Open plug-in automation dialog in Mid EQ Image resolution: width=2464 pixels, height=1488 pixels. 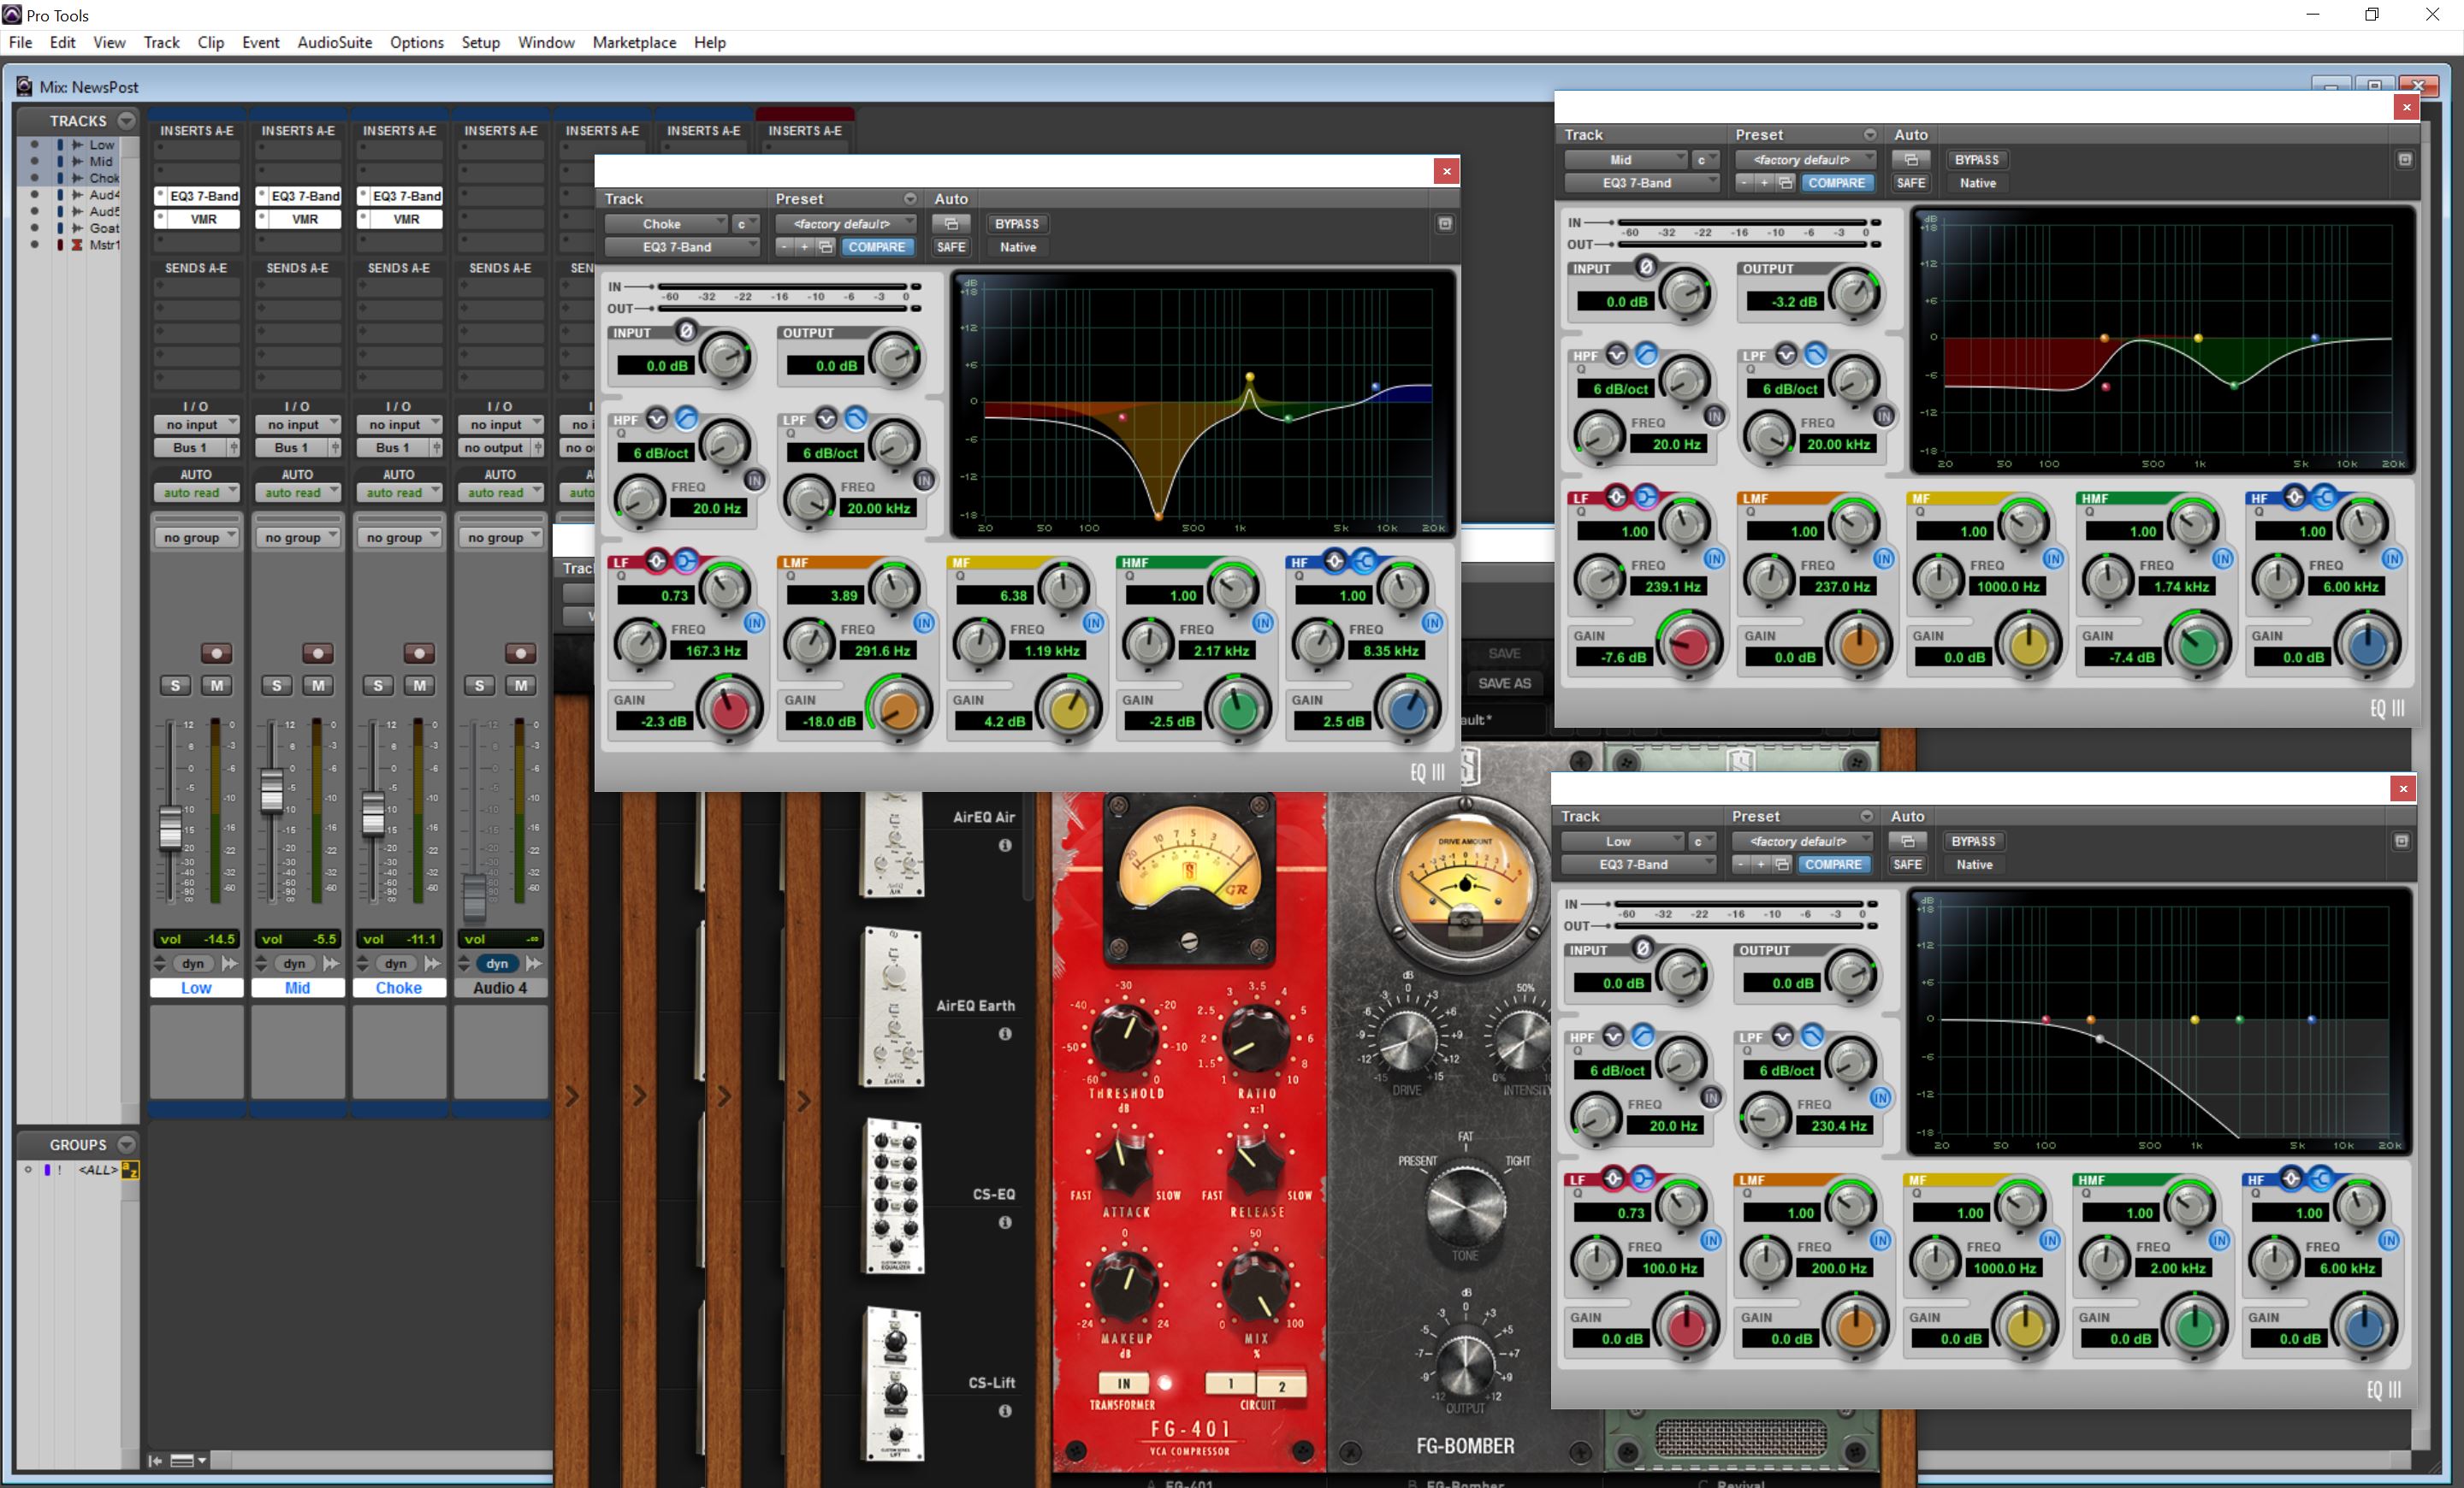(1911, 160)
